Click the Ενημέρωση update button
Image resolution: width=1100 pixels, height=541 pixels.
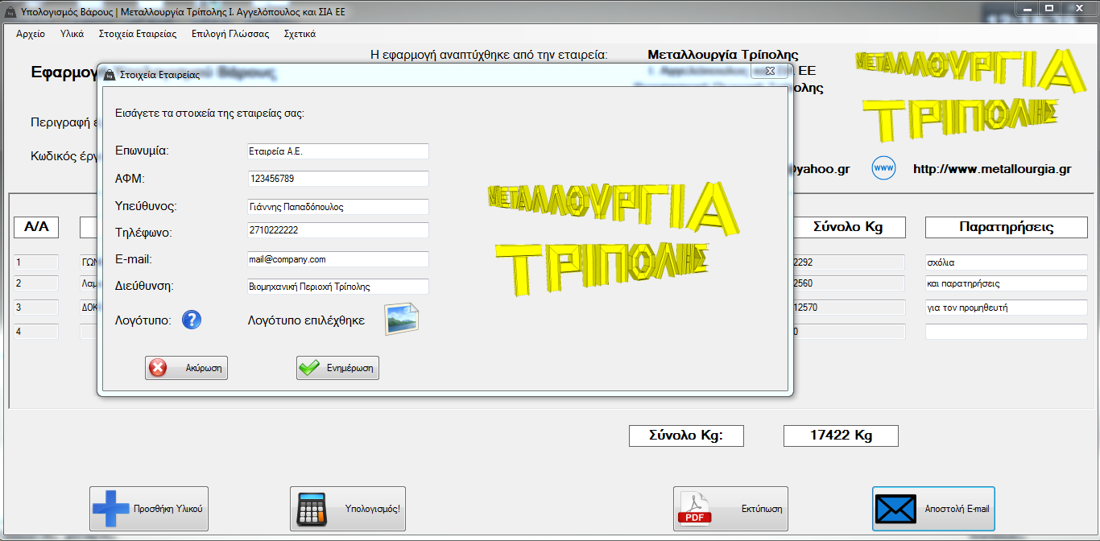pyautogui.click(x=337, y=368)
